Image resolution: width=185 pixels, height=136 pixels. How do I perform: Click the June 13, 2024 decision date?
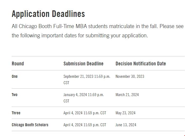pos(126,125)
